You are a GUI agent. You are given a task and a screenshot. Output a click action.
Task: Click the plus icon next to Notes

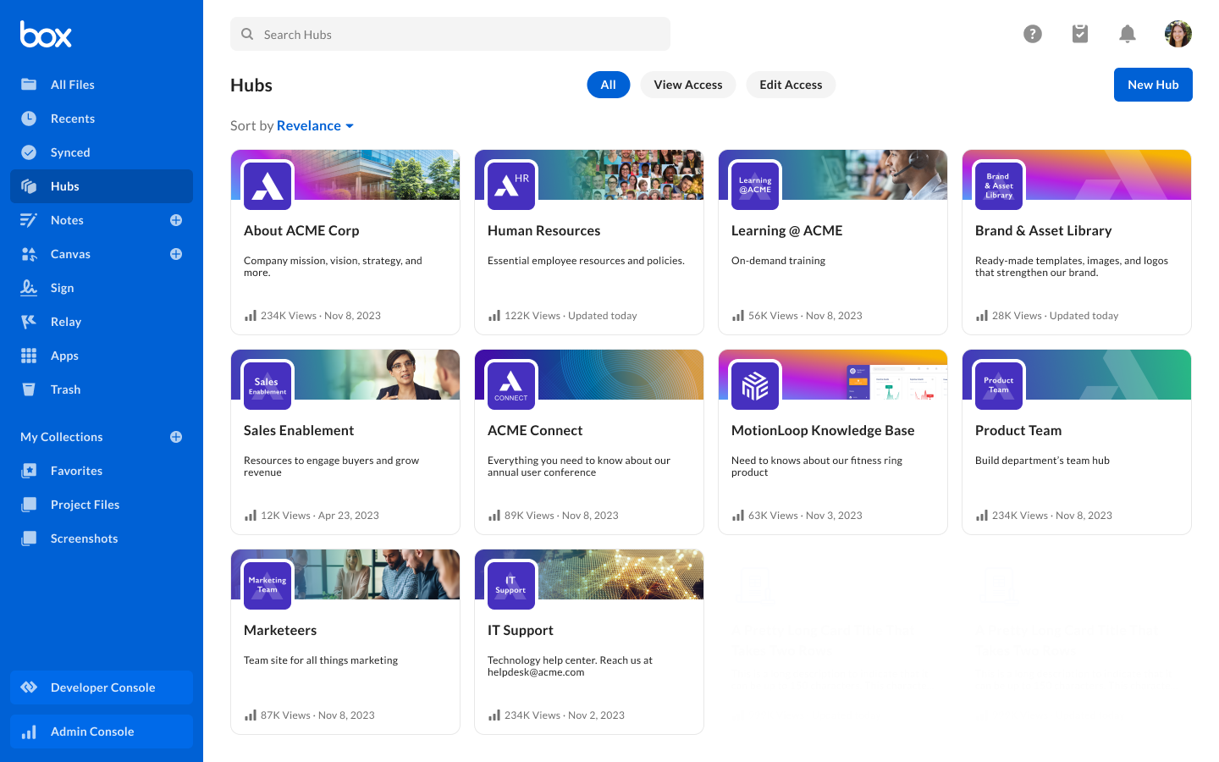pos(176,220)
